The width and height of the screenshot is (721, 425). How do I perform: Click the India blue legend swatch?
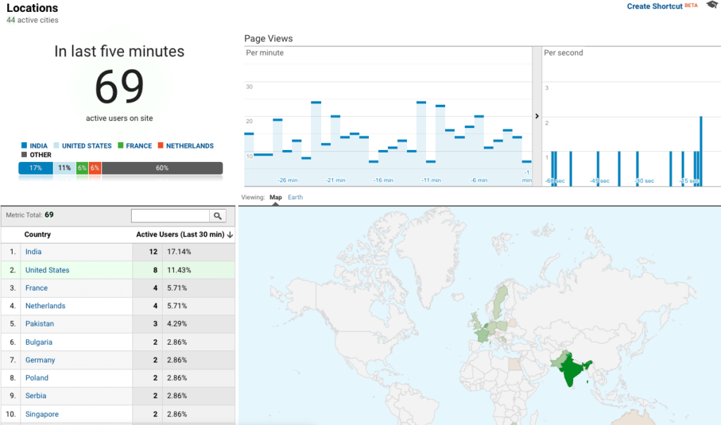pos(24,145)
